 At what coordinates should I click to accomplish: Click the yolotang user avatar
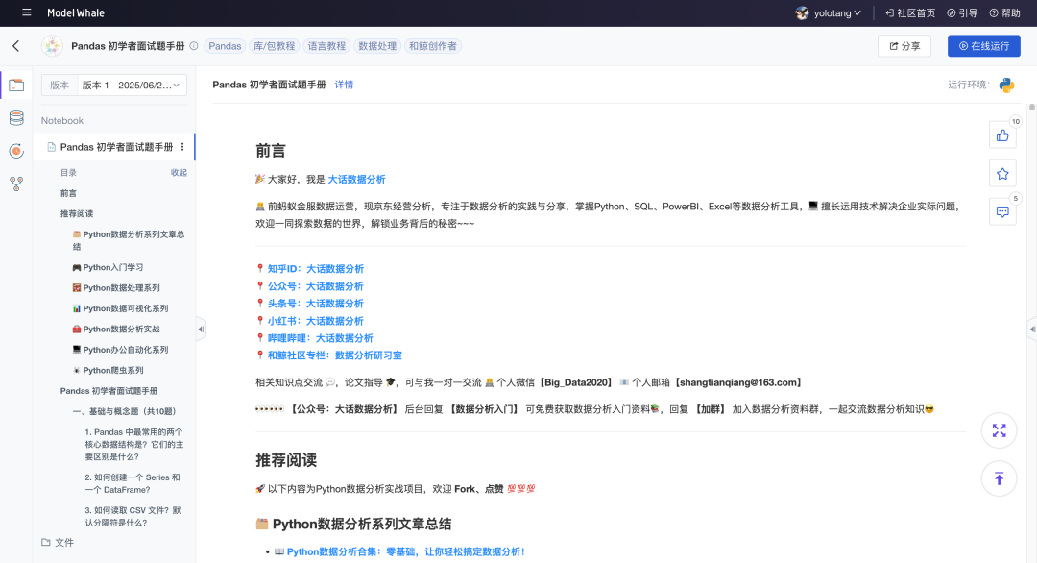click(x=802, y=12)
